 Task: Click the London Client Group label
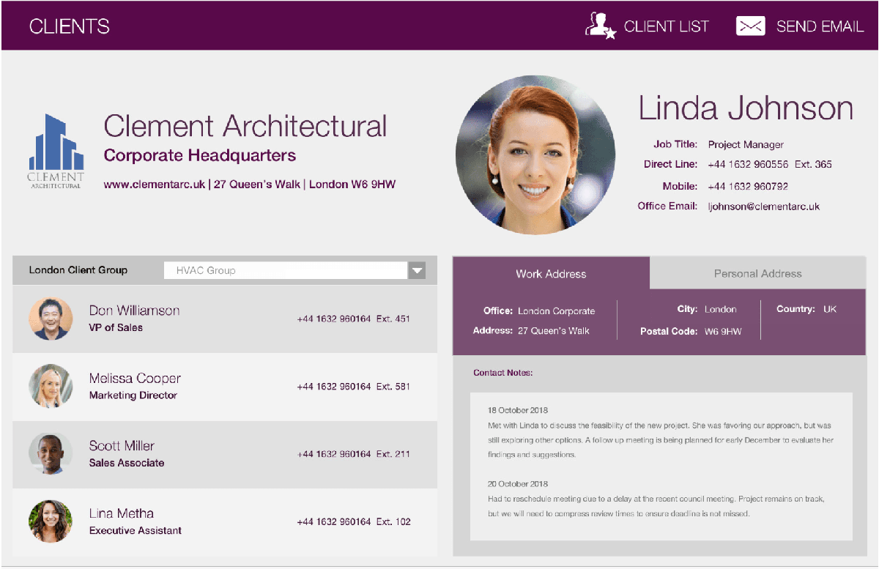(x=78, y=270)
